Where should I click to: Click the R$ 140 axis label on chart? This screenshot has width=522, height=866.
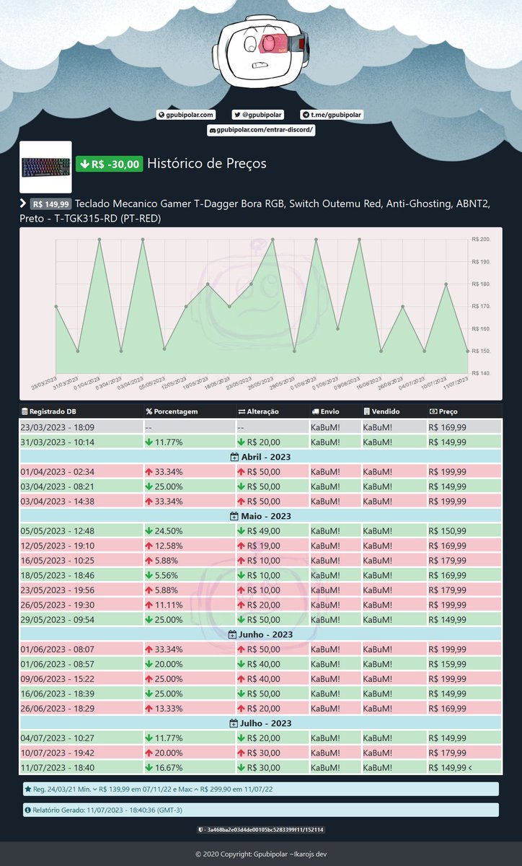click(481, 373)
